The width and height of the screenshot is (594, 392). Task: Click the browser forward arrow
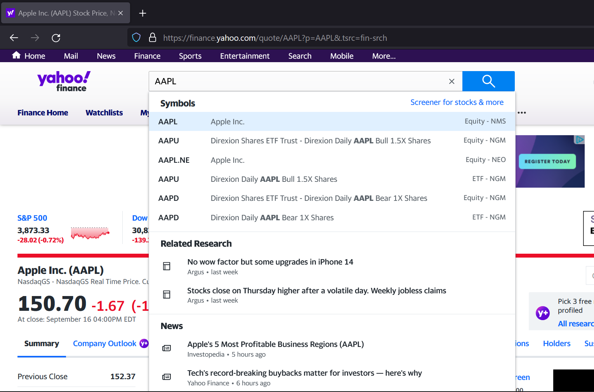tap(35, 38)
